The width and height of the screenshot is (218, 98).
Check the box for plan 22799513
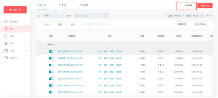pyautogui.click(x=41, y=78)
